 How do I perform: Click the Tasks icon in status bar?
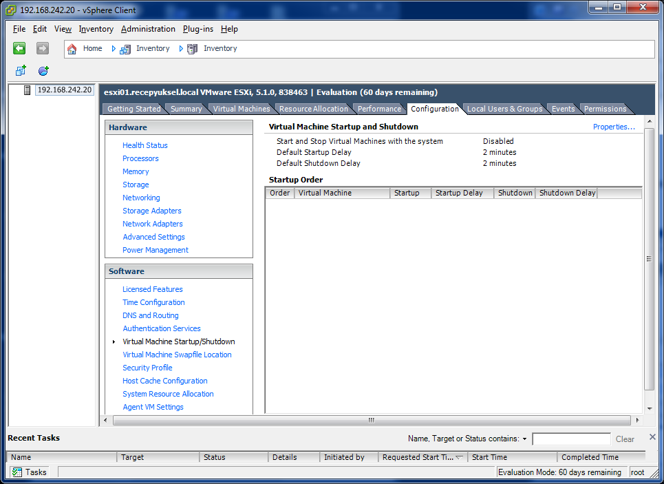(17, 472)
